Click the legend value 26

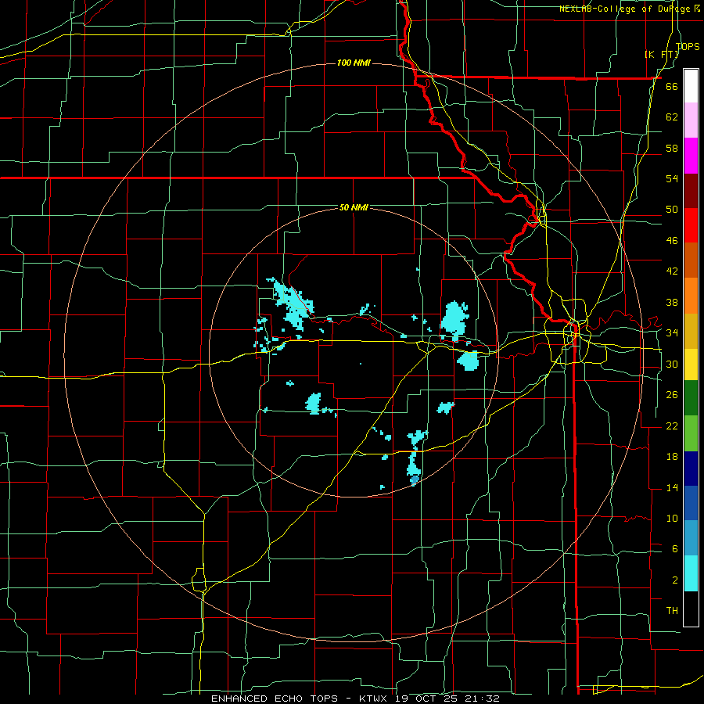click(x=672, y=395)
